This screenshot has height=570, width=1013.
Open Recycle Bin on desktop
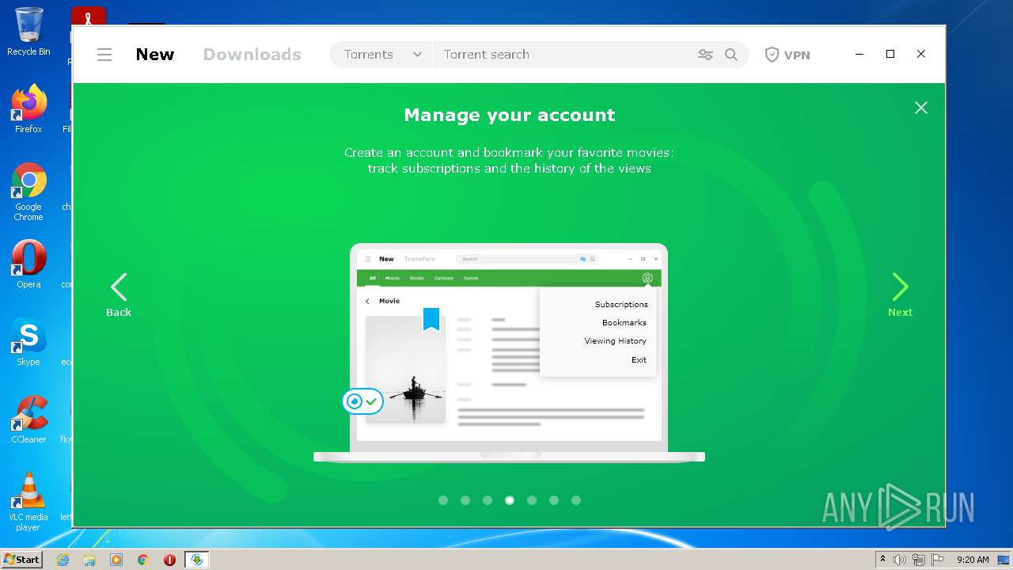pyautogui.click(x=28, y=32)
